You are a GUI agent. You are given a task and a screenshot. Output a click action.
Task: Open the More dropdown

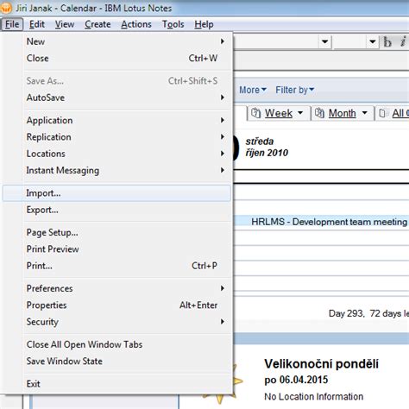pyautogui.click(x=253, y=90)
